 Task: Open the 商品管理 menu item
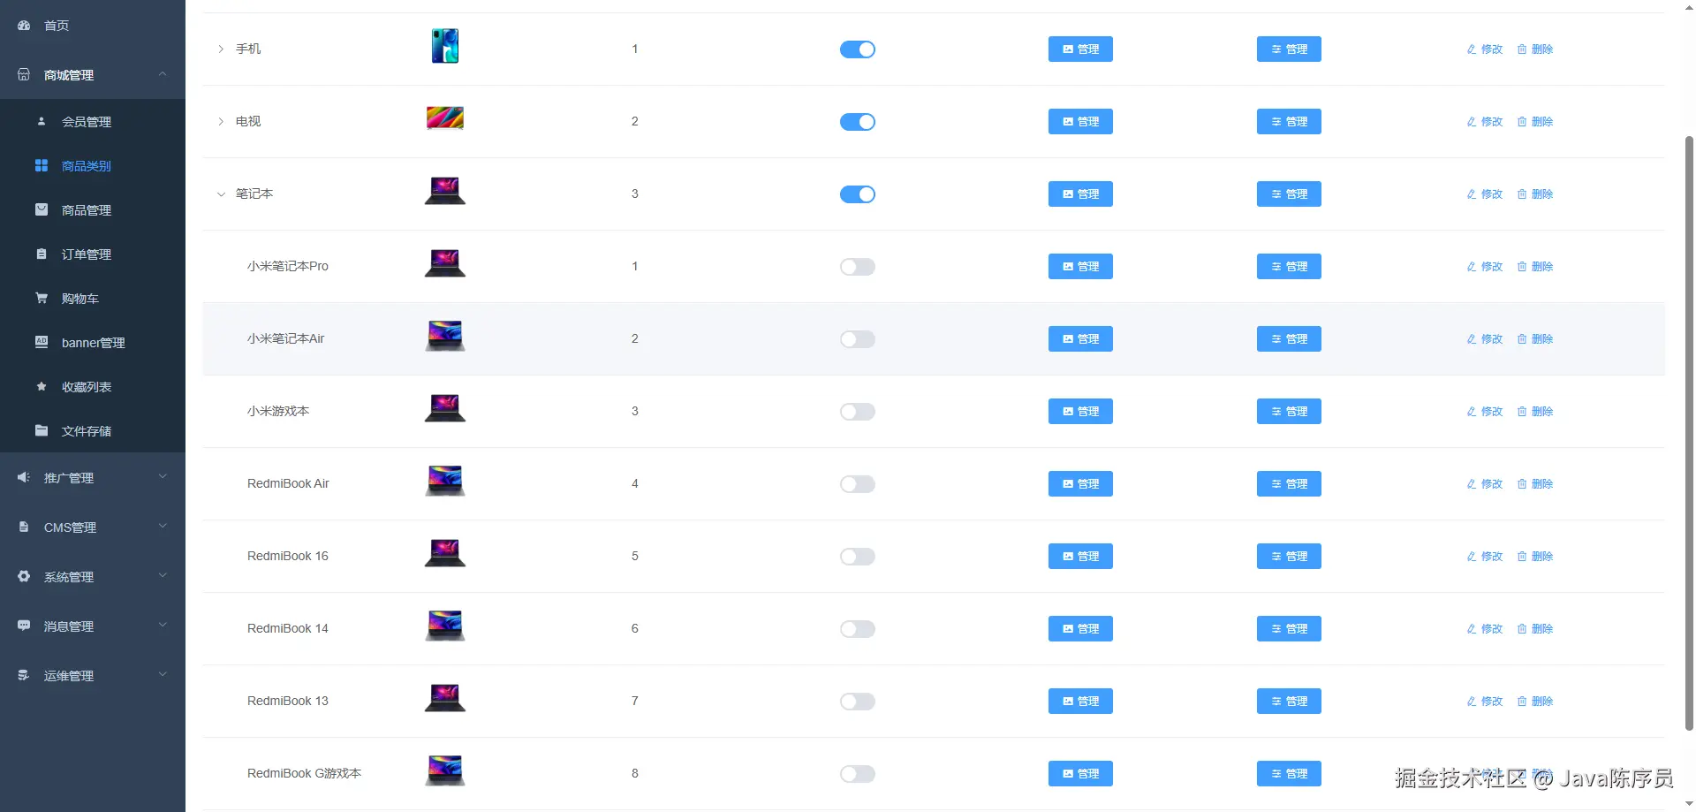(87, 210)
